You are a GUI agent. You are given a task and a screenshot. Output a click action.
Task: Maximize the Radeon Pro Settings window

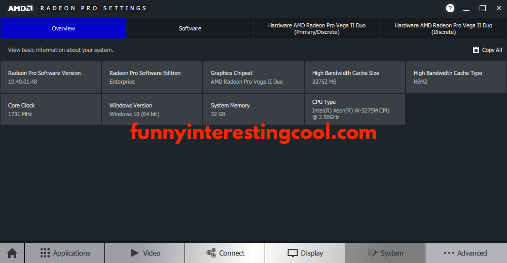[483, 9]
